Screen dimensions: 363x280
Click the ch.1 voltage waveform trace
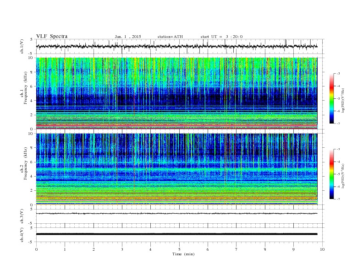point(177,46)
